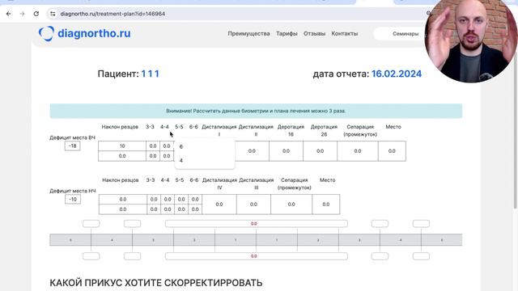Click the page vertical scrollbar
Viewport: 518px width, 291px height.
pos(516,132)
